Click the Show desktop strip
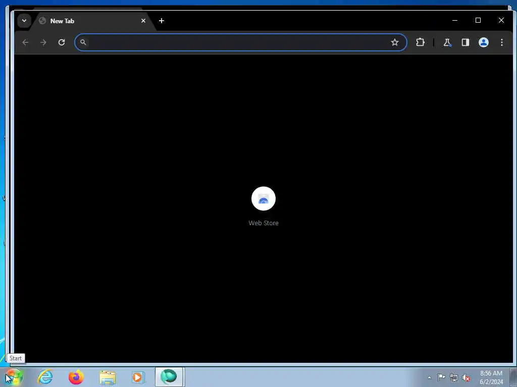 point(513,377)
